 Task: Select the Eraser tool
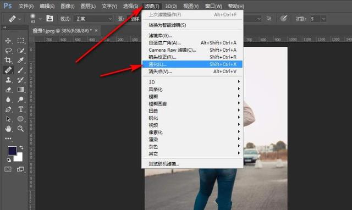tap(8, 90)
